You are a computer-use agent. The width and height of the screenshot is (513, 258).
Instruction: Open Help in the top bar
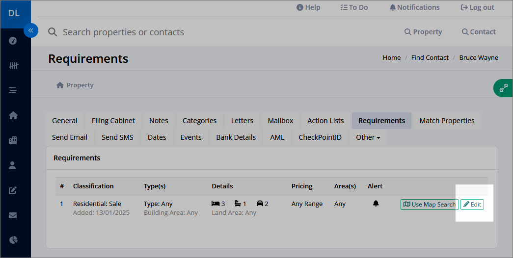(308, 7)
